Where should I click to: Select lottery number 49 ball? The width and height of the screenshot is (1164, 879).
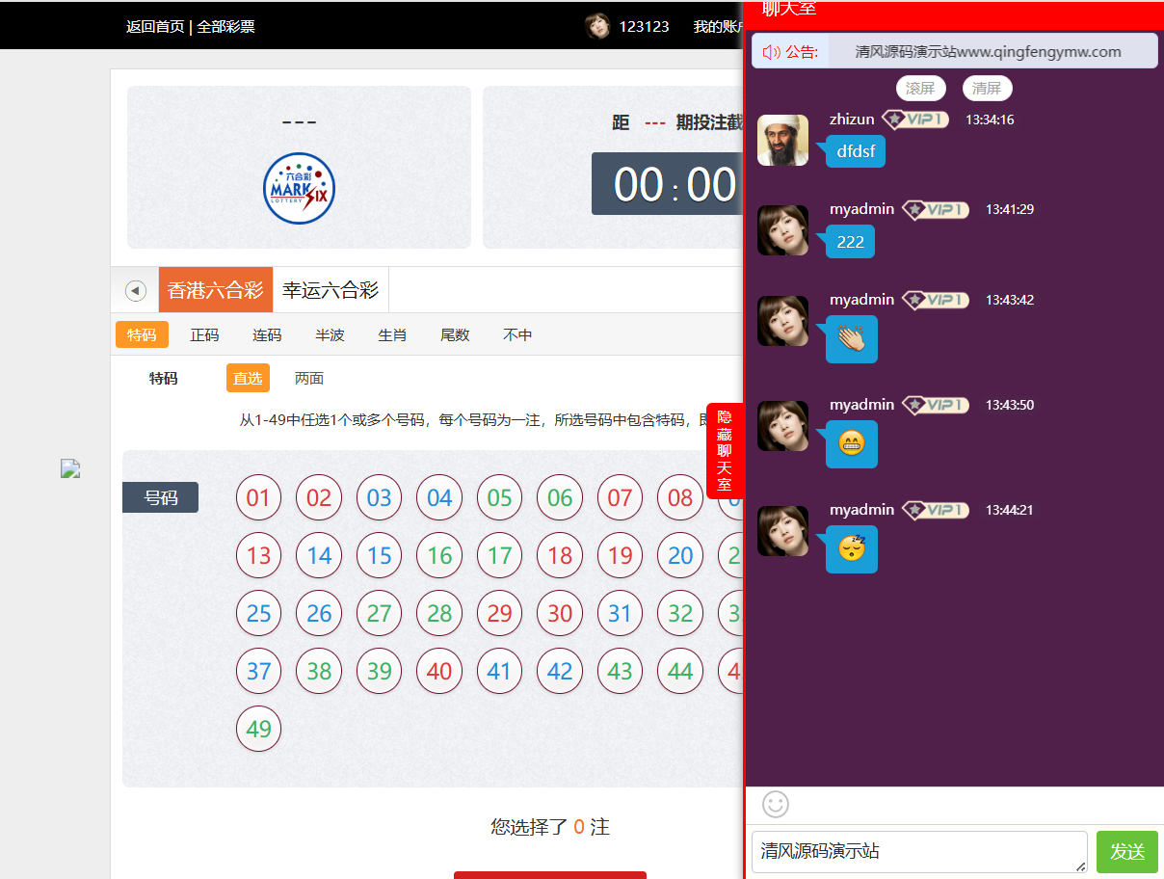(258, 729)
